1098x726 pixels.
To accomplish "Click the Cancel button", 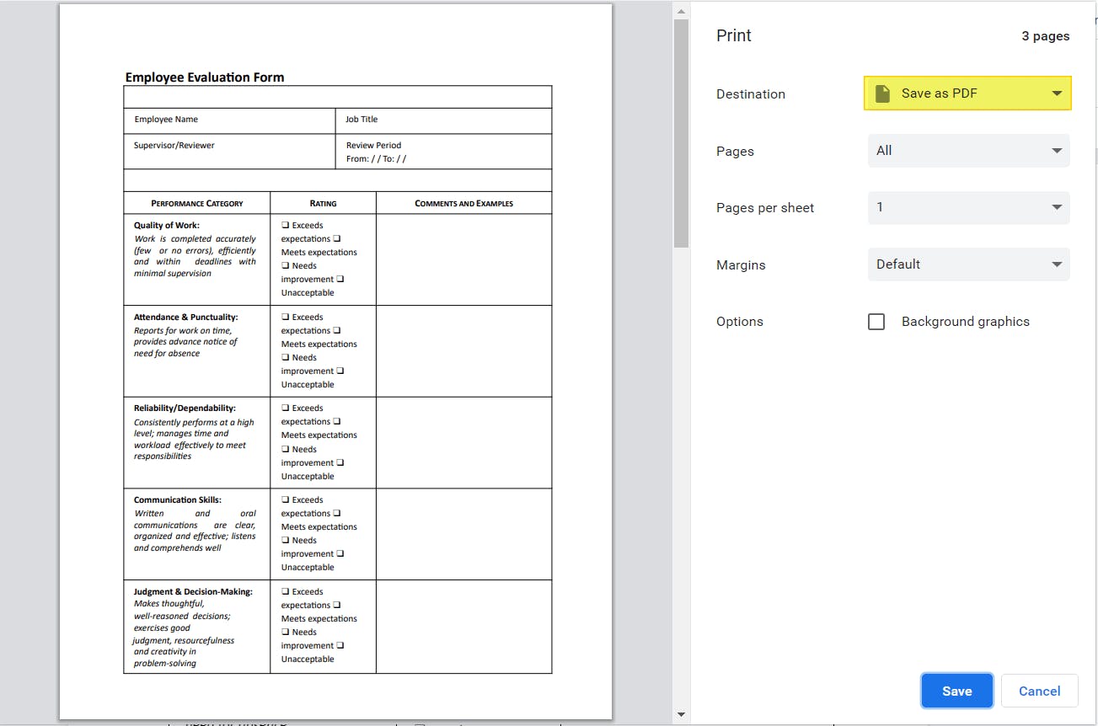I will tap(1039, 691).
